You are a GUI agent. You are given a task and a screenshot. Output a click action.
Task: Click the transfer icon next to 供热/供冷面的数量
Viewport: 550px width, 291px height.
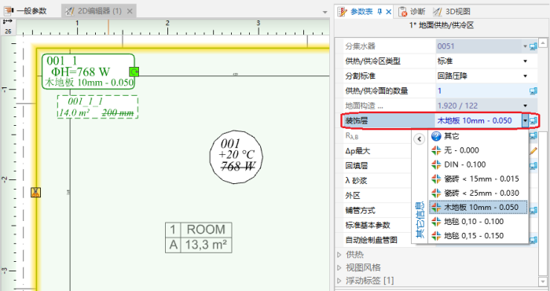(x=533, y=91)
